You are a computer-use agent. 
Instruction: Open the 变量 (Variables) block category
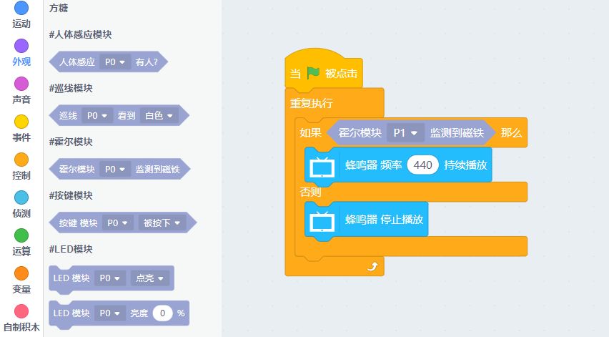21,273
